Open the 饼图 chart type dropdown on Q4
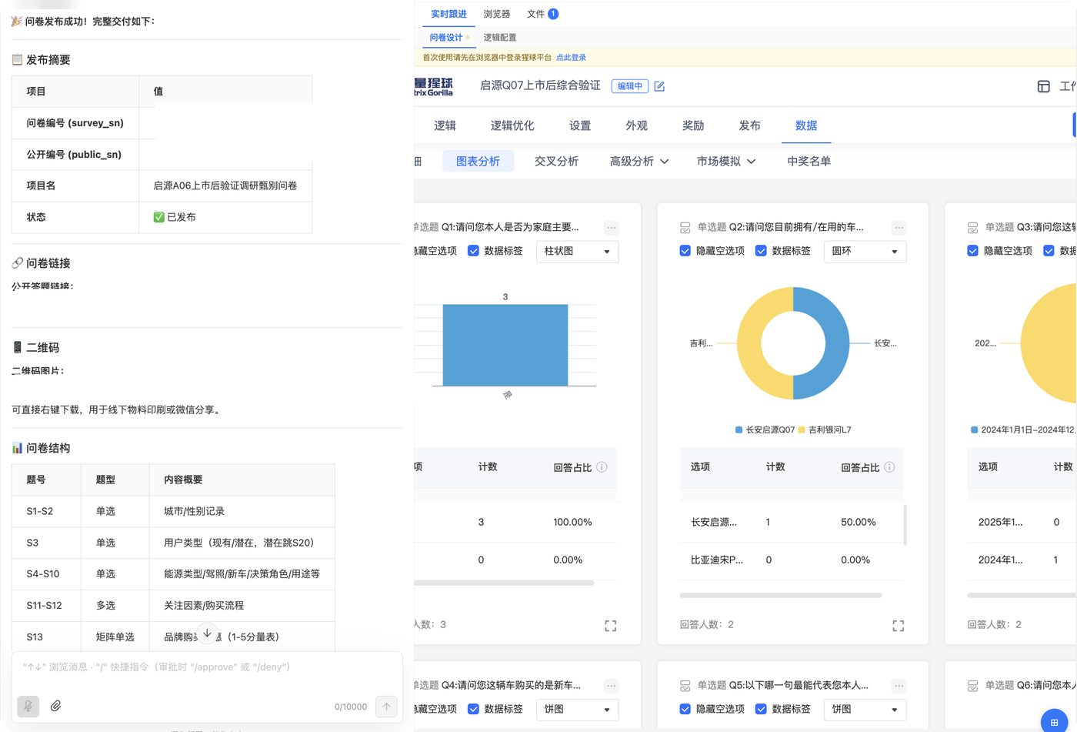 coord(578,710)
